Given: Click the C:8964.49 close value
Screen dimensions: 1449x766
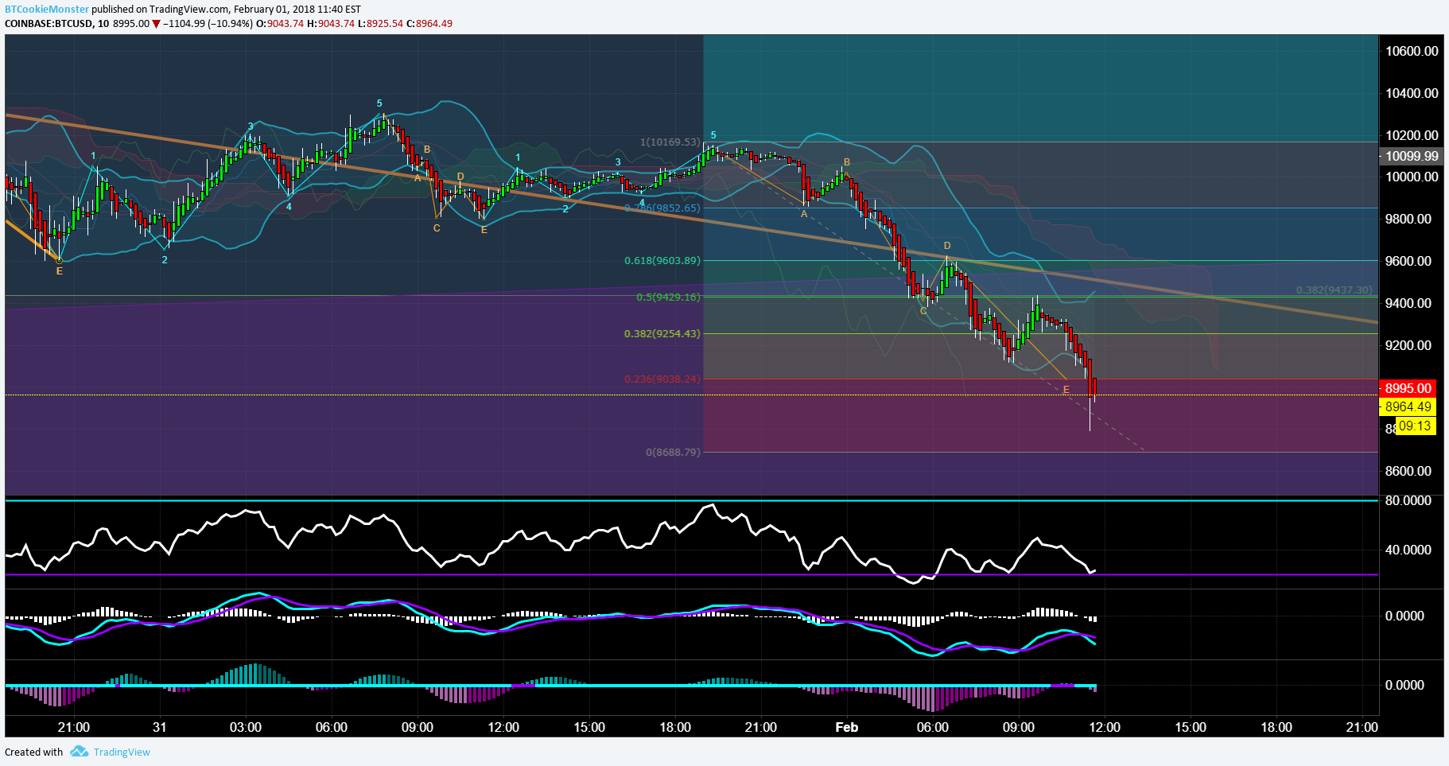Looking at the screenshot, I should coord(429,24).
